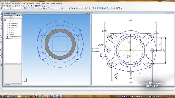
Task: Open the Редактор menu
Action: coord(8,4)
